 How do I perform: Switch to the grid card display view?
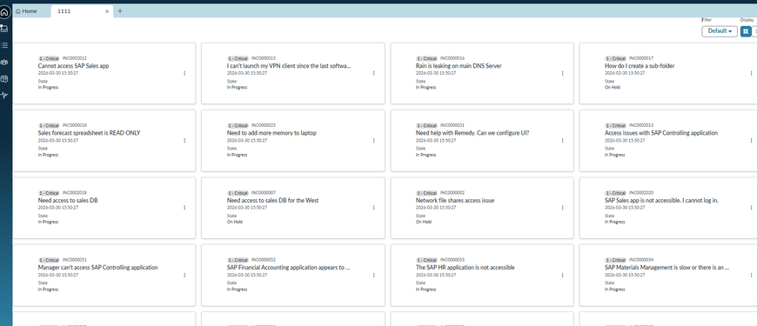[746, 31]
